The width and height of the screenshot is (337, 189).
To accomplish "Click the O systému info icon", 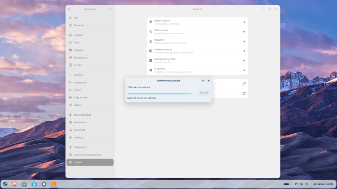I will click(x=151, y=70).
